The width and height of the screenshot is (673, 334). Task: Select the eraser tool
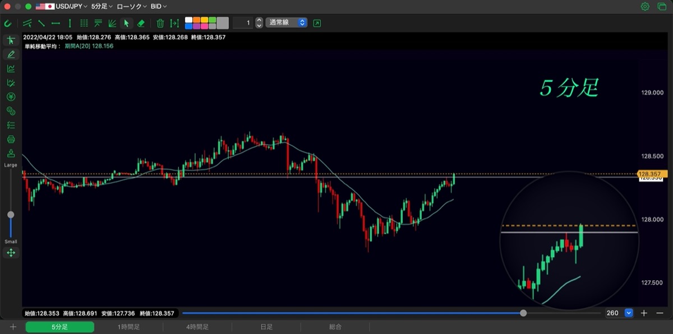coord(141,23)
